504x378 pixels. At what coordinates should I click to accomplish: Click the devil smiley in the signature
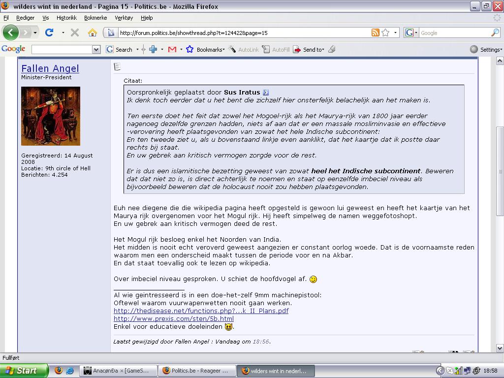click(x=228, y=327)
